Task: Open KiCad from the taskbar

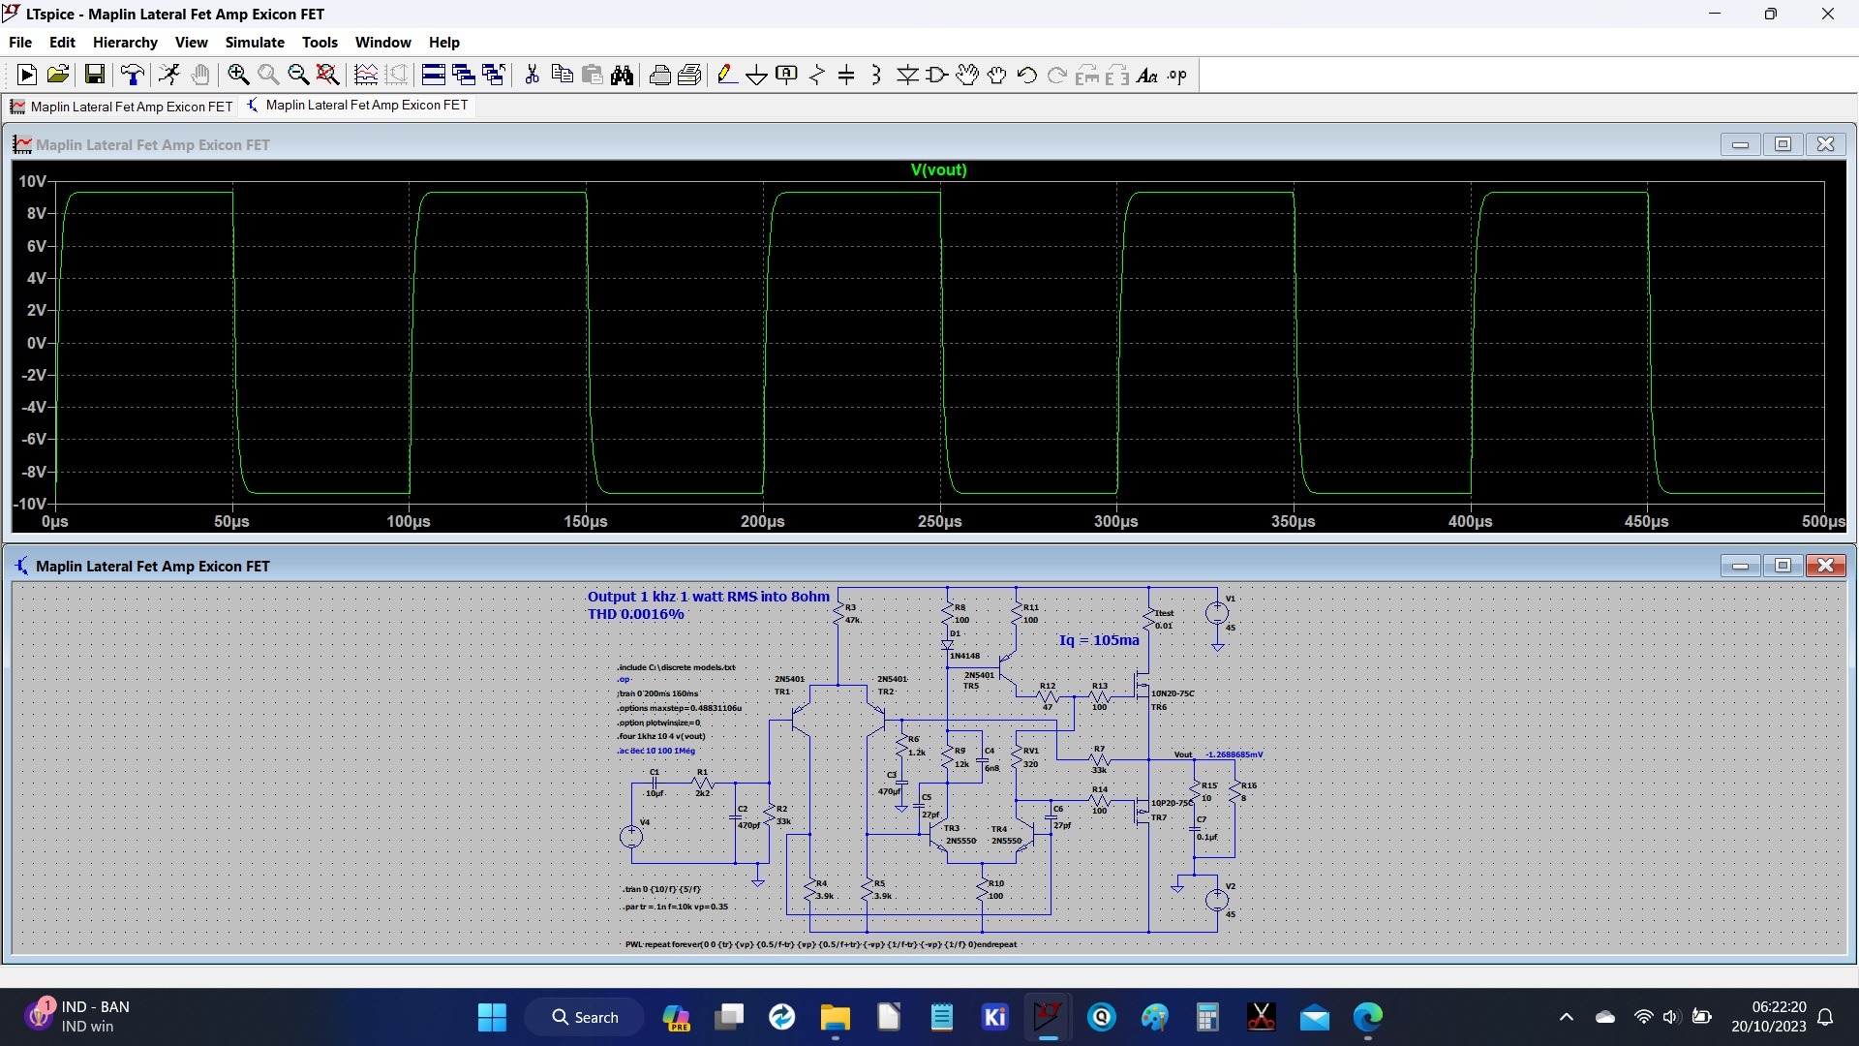Action: 994,1017
